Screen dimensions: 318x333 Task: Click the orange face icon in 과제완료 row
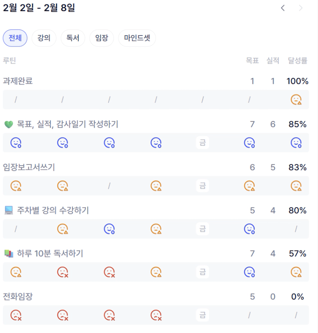coord(296,99)
